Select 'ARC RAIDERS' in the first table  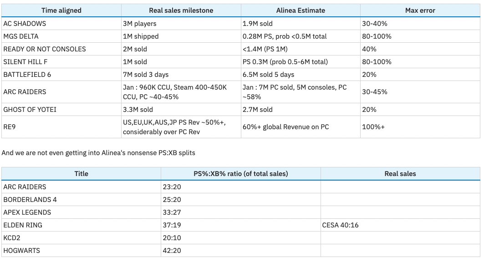click(x=61, y=92)
